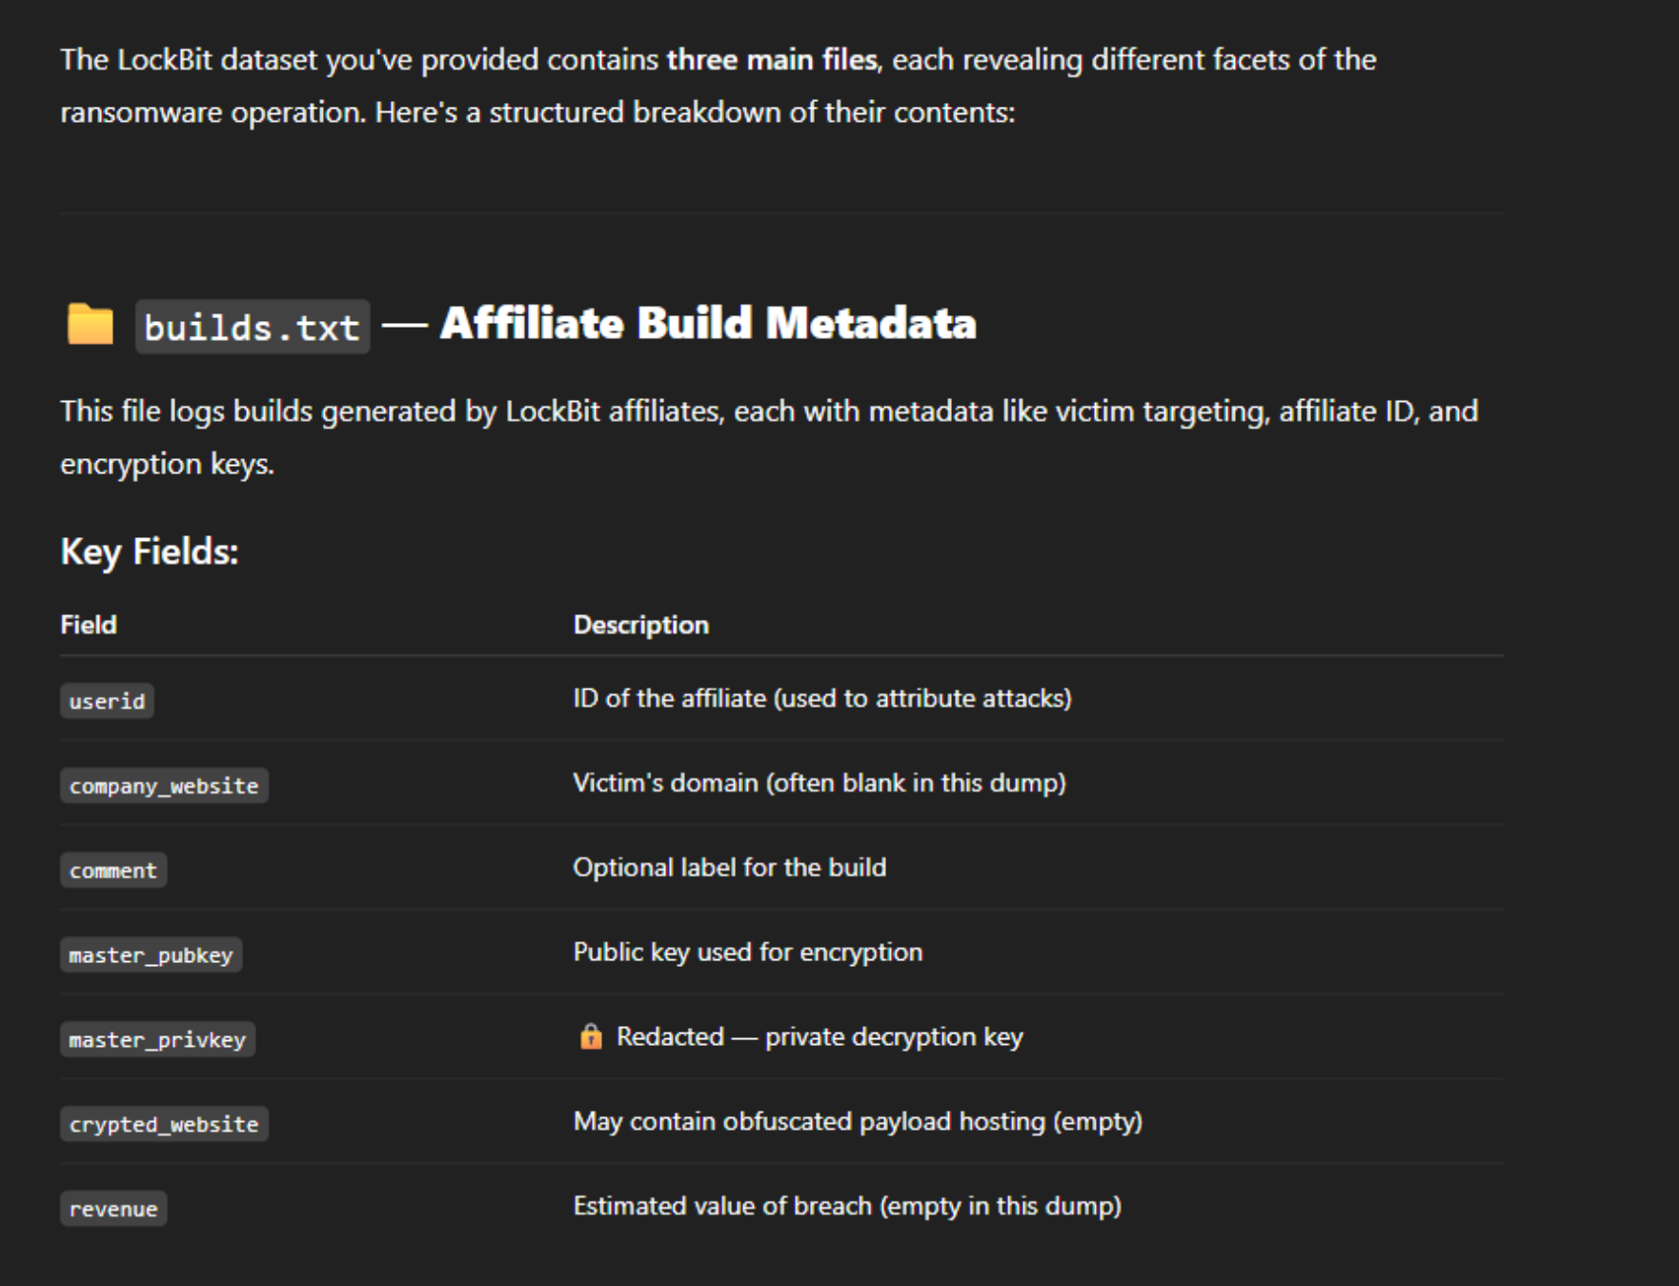Select the comment field code tag
Viewport: 1679px width, 1286px height.
(113, 871)
